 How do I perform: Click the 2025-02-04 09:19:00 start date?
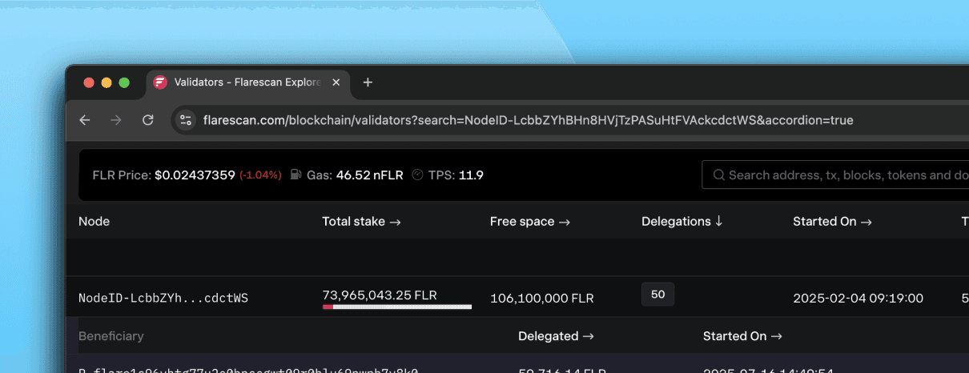click(x=858, y=298)
